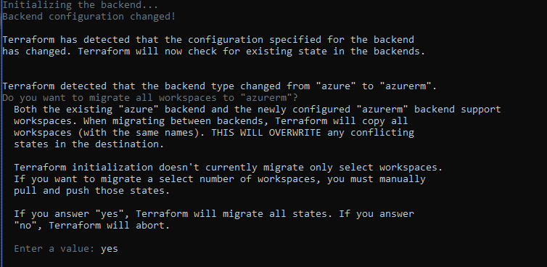Click the quoted "yes" in the answer instructions

point(112,214)
